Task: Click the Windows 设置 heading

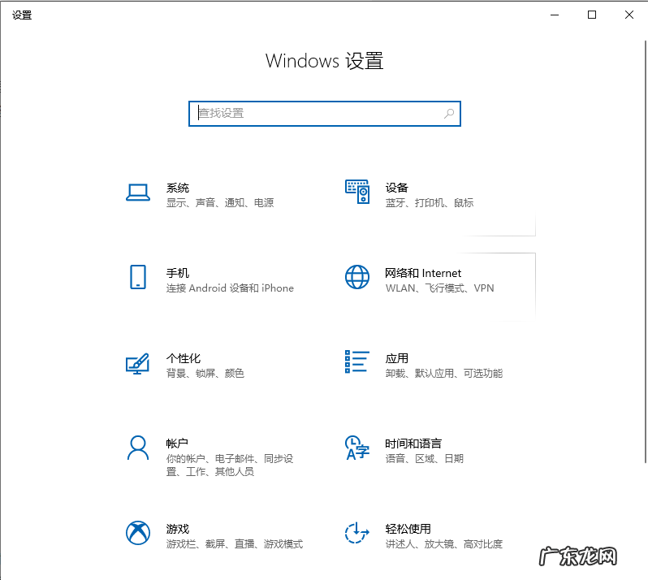Action: point(325,61)
